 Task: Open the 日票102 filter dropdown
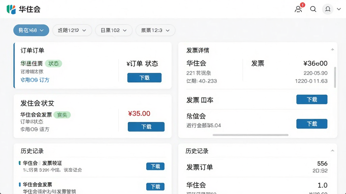114,30
